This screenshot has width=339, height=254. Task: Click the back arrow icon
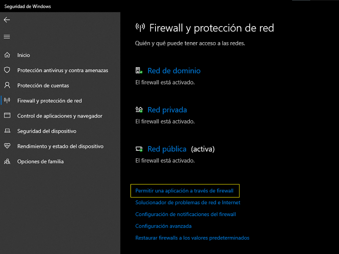tap(7, 20)
